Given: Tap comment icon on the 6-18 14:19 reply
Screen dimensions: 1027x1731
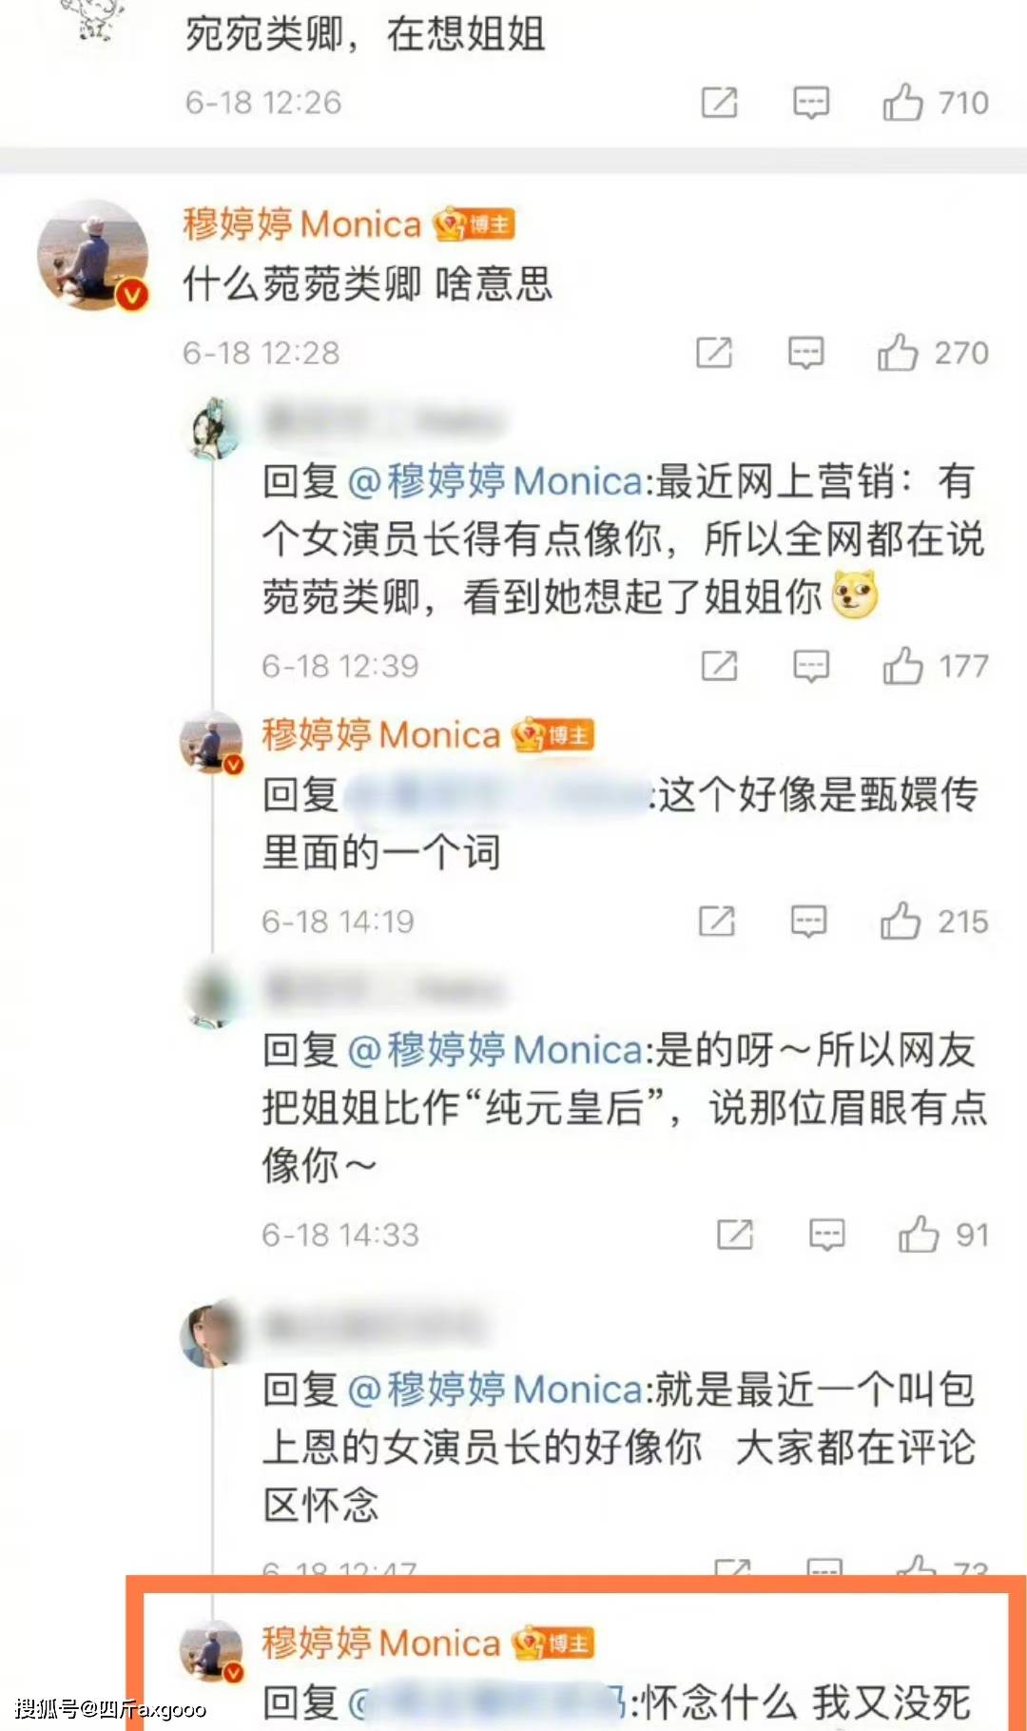Looking at the screenshot, I should pos(808,921).
